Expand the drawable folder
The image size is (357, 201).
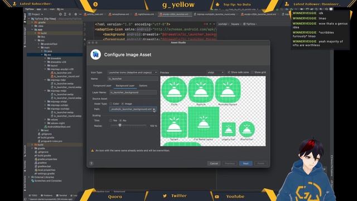point(45,58)
